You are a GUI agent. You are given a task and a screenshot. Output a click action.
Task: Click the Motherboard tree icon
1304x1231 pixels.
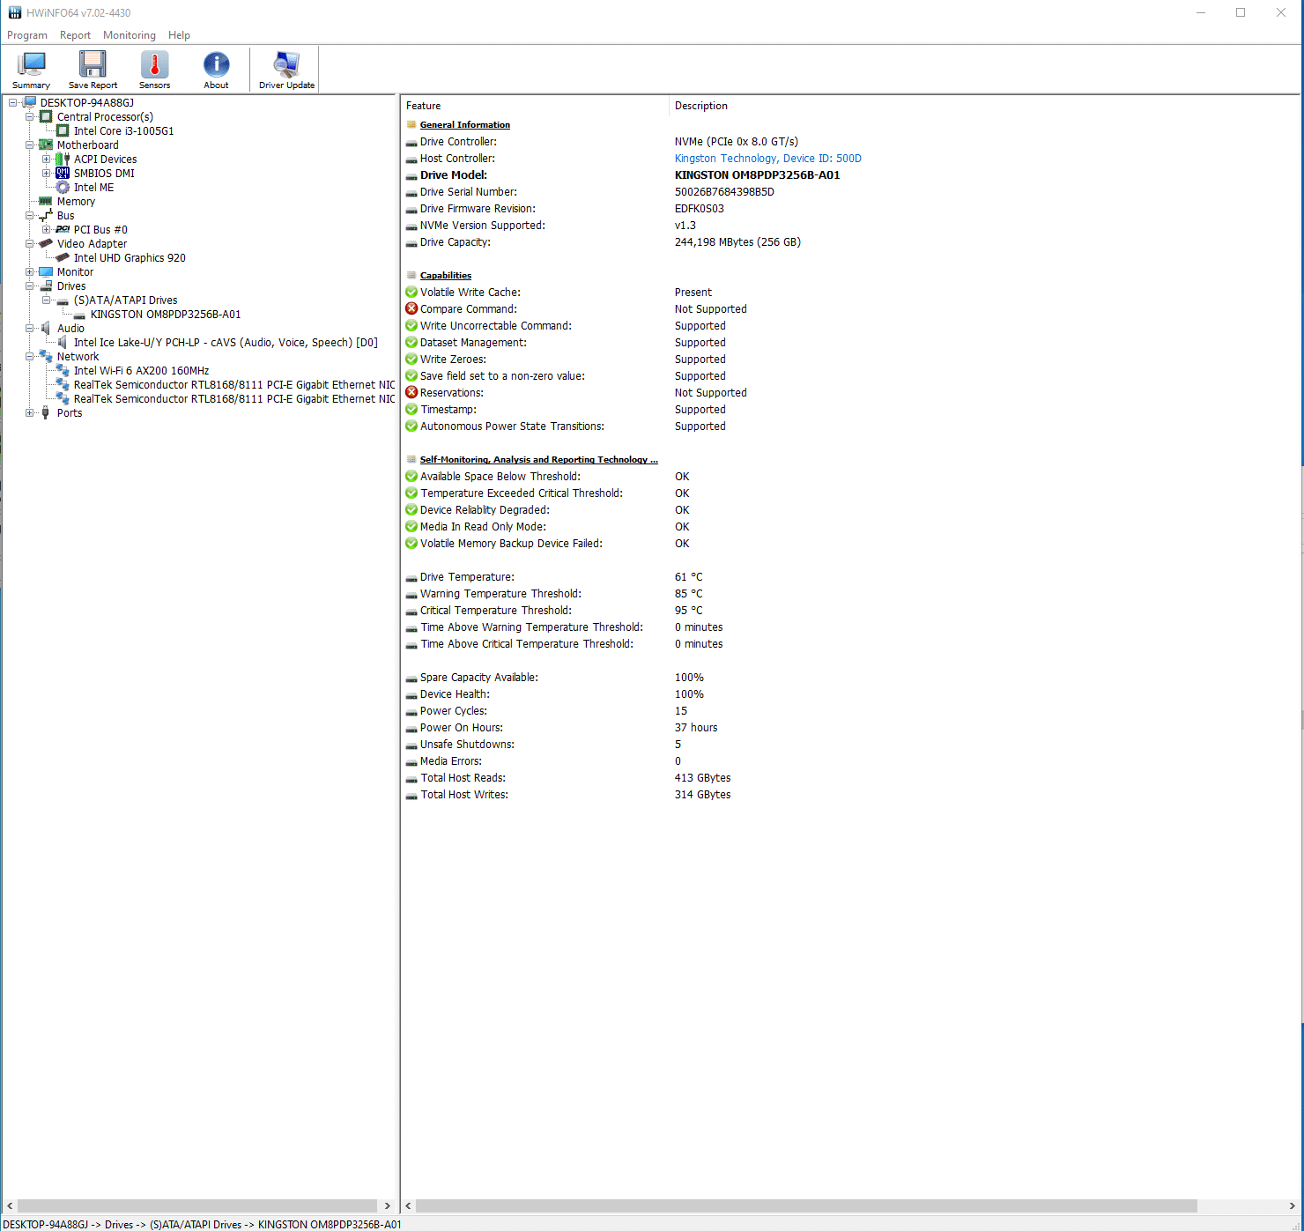[x=46, y=145]
